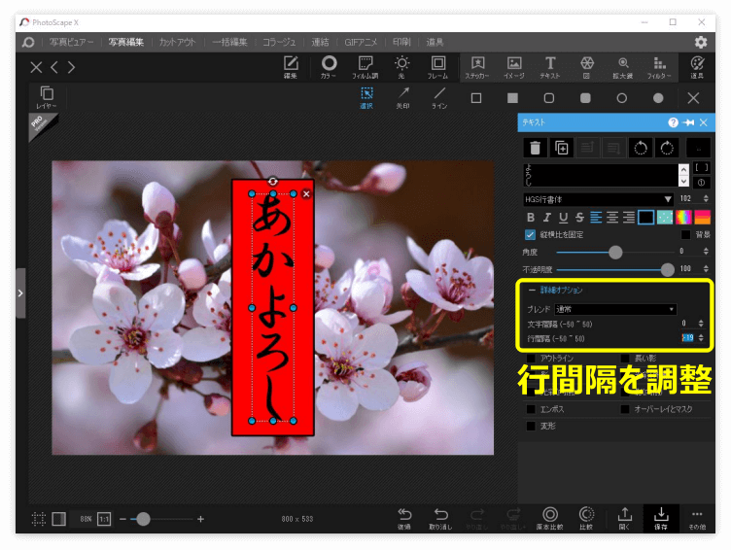Open the その他 more options button
The image size is (731, 550).
[x=697, y=518]
